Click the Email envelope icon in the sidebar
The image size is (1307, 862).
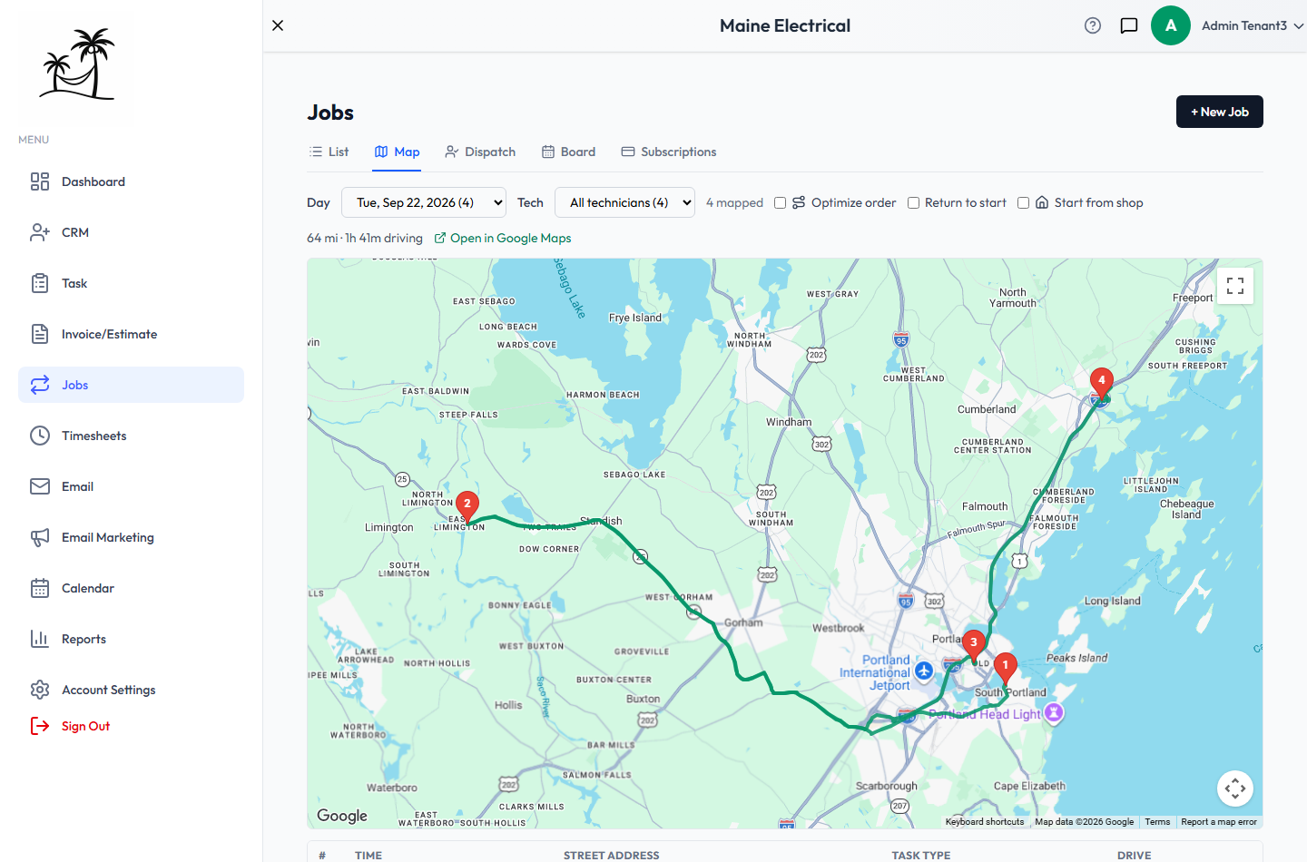tap(40, 486)
